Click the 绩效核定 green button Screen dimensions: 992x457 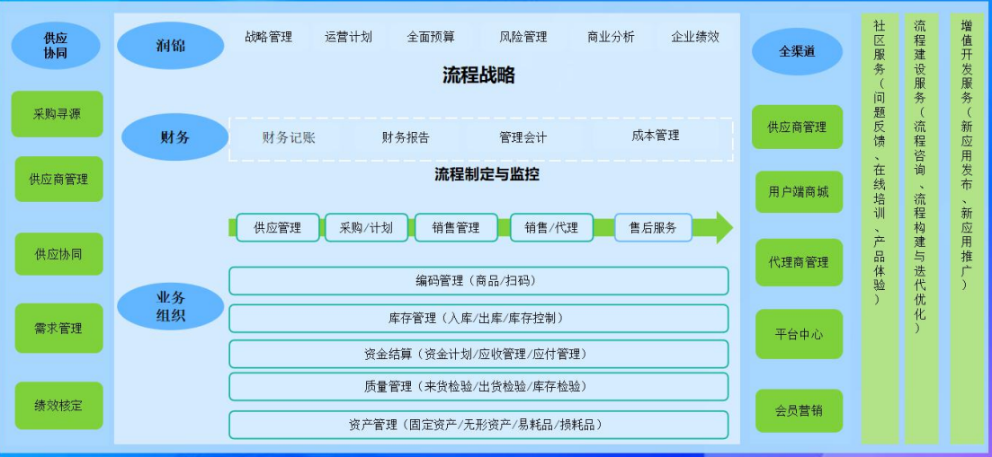(x=58, y=406)
